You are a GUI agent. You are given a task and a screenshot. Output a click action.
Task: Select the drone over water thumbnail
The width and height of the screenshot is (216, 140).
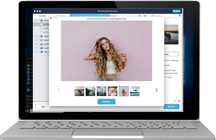coord(135,91)
